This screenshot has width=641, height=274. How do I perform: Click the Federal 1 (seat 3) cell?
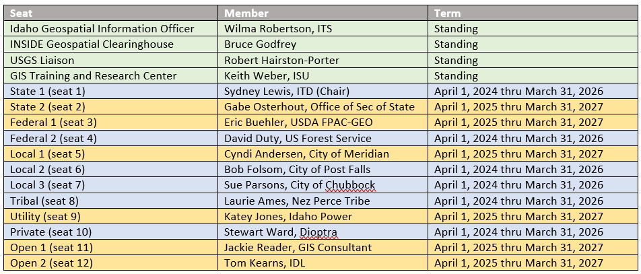pos(111,123)
